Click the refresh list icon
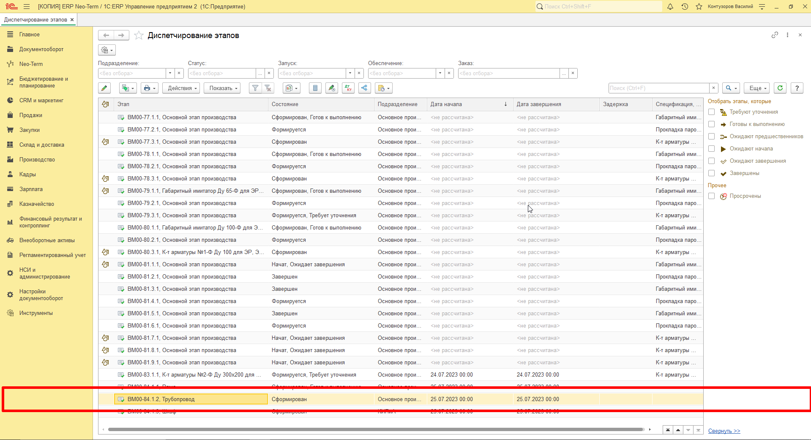Image resolution: width=811 pixels, height=440 pixels. pos(780,88)
